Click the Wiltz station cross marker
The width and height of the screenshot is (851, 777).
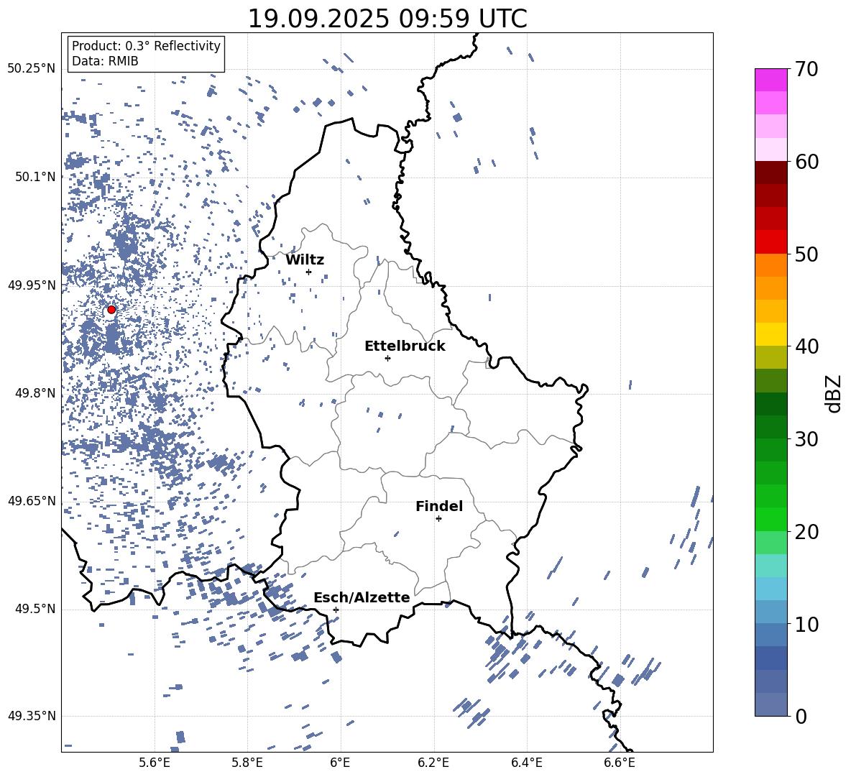309,272
